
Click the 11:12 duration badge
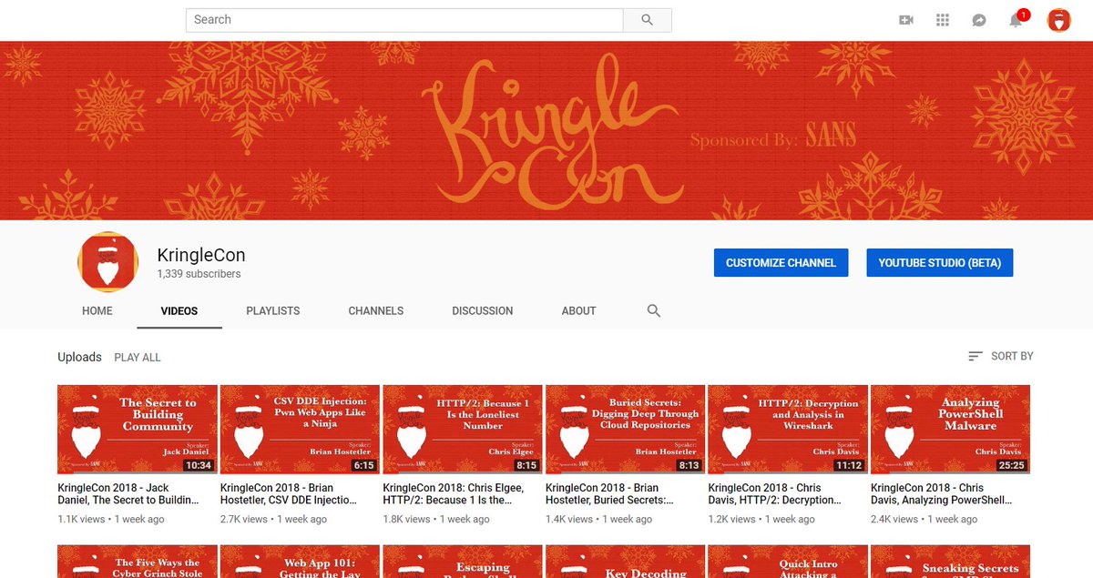tap(849, 465)
